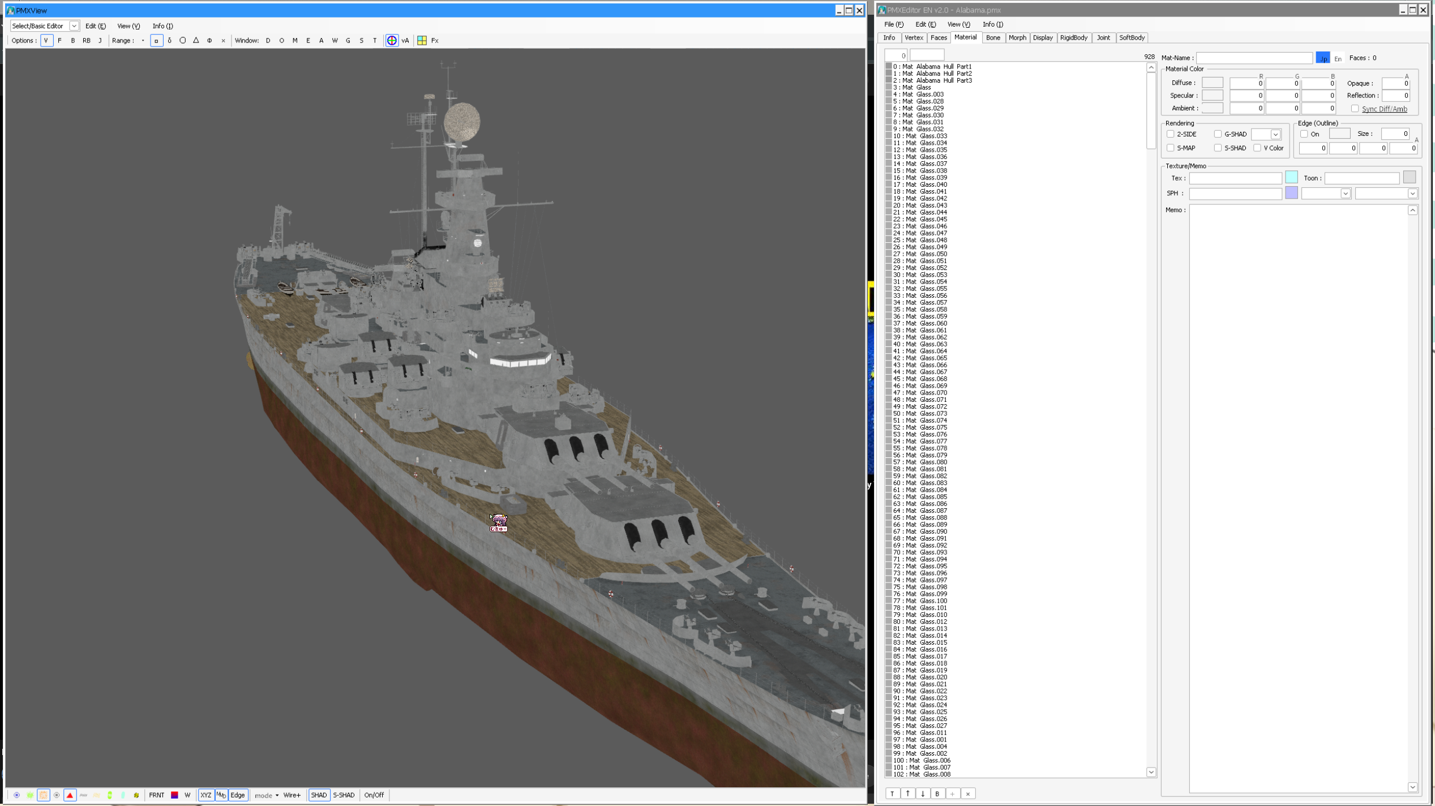This screenshot has width=1435, height=806.
Task: Click the Mat-Name input field
Action: 1254,58
